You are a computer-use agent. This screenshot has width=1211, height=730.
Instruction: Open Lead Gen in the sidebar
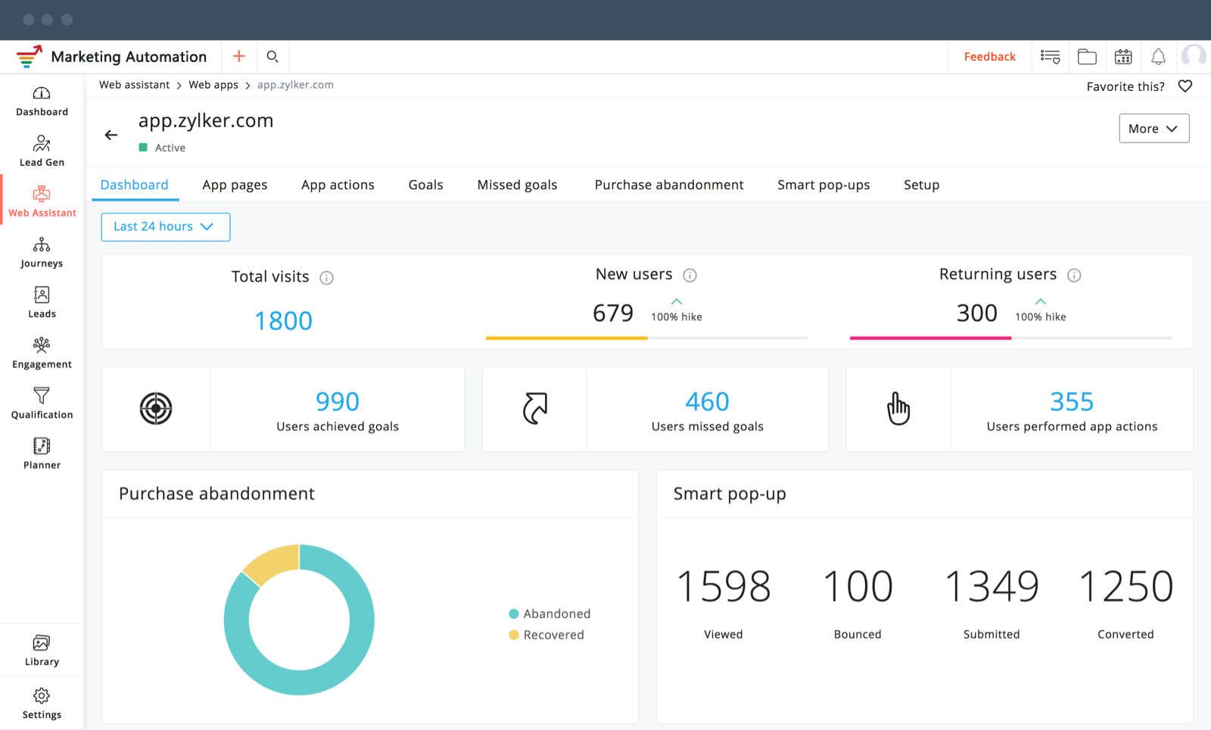click(42, 151)
